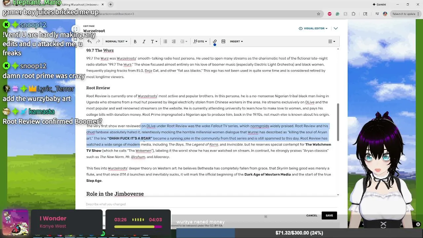
Task: Open the browser Extensions puzzle icon
Action: (354, 14)
